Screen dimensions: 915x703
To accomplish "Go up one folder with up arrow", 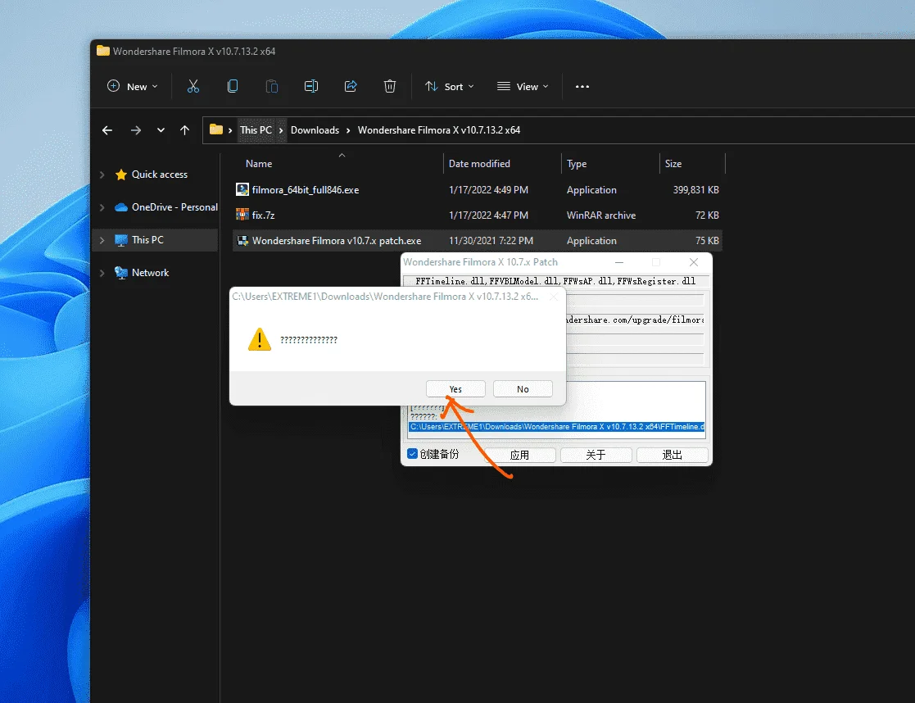I will (184, 130).
